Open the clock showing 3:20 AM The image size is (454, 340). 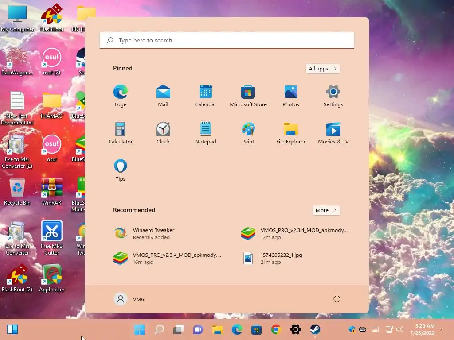point(422,329)
